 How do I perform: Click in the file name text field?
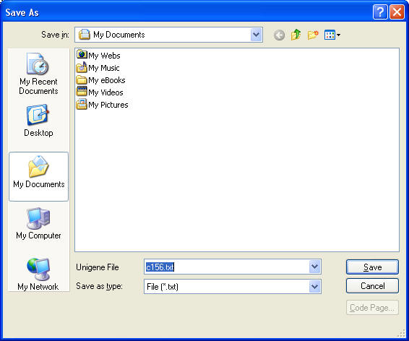(226, 267)
